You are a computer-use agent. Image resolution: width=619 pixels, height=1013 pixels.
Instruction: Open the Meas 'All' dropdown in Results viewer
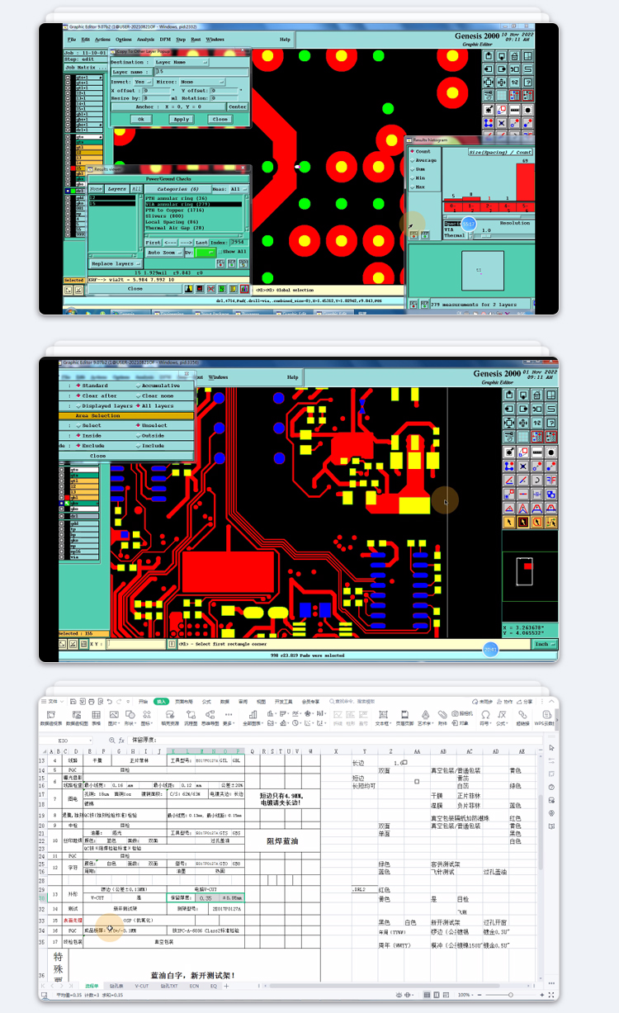pos(238,189)
